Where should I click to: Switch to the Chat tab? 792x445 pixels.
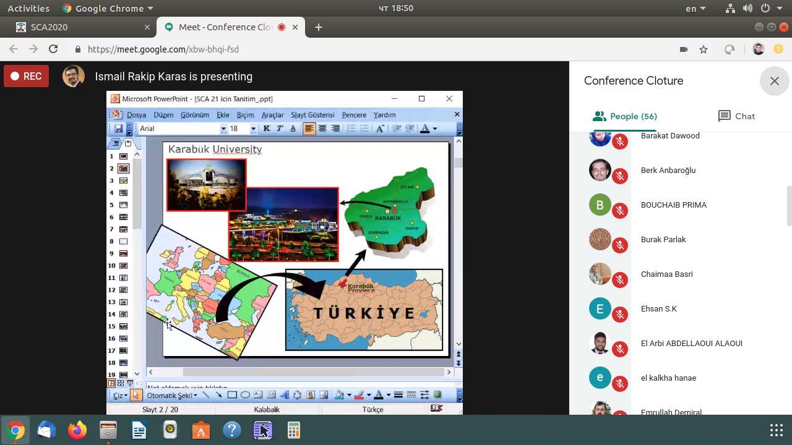point(736,116)
